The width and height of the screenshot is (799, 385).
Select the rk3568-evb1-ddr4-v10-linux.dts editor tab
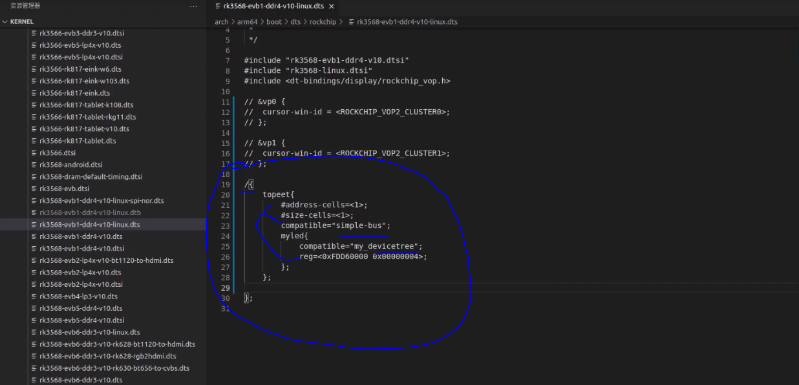[x=273, y=6]
